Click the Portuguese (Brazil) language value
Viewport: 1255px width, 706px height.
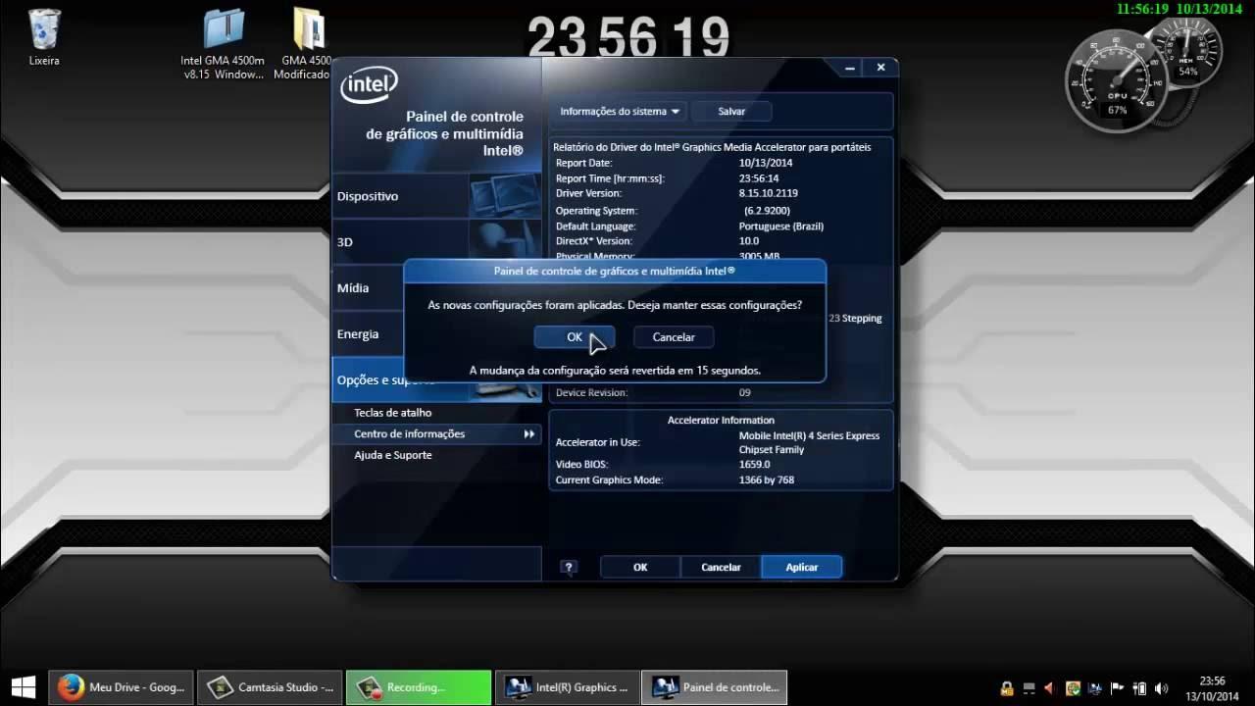pos(781,226)
